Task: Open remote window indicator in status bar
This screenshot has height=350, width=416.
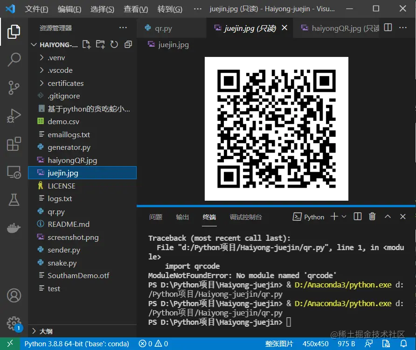Action: coord(10,343)
